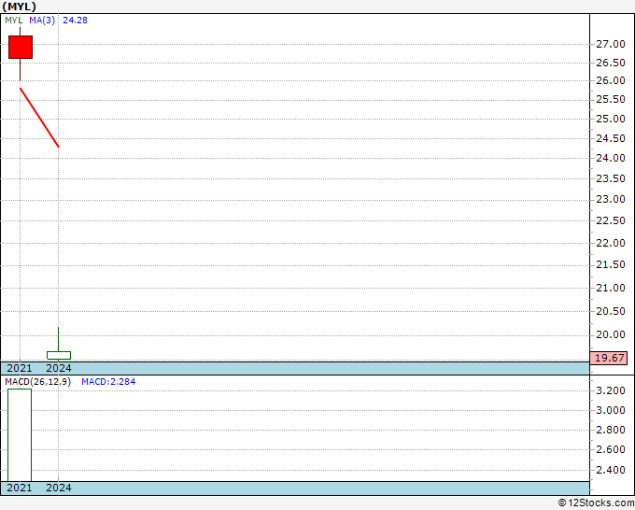Click the 26.00 price axis label
The width and height of the screenshot is (635, 510).
[611, 80]
